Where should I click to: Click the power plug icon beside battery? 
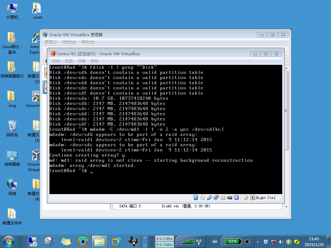(247, 242)
